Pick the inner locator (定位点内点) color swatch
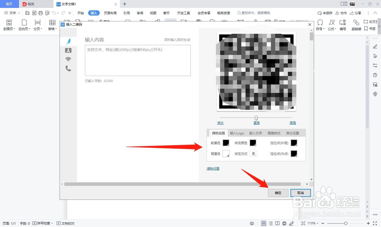 point(294,154)
